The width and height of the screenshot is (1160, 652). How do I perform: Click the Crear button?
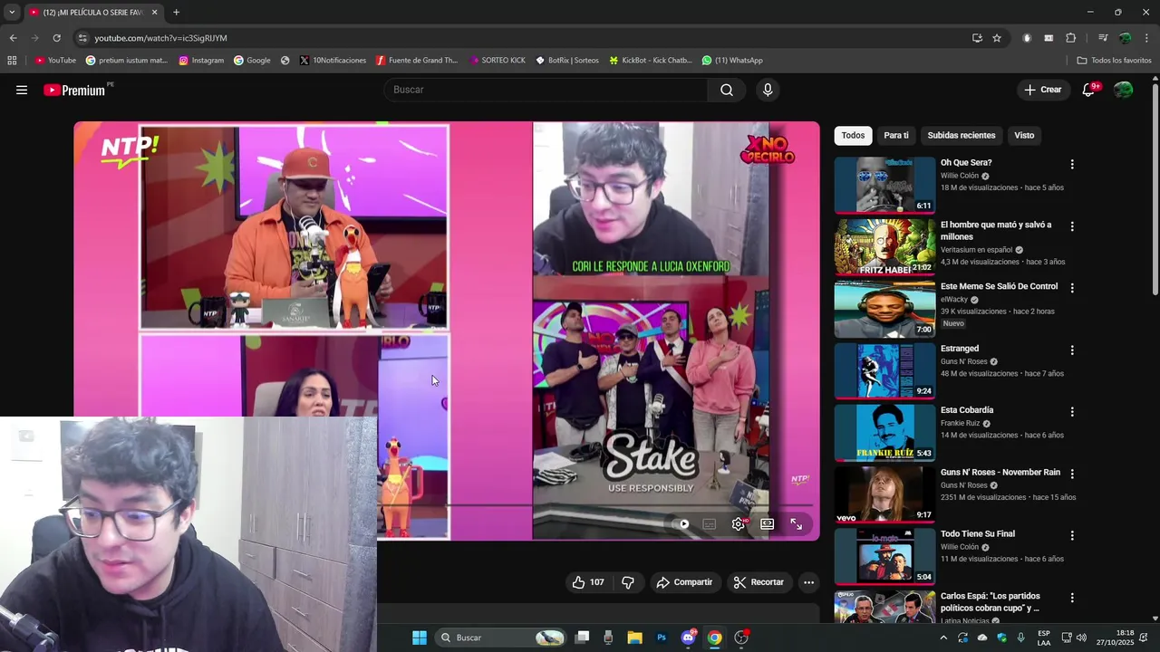(x=1042, y=90)
